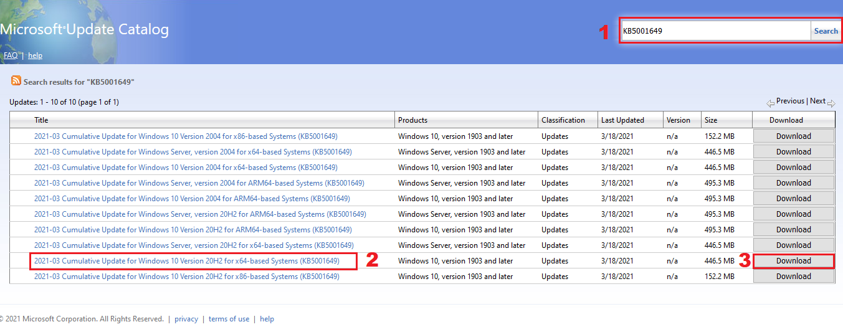Open the Windows Server version 2004 ARM64-based update link

tap(199, 183)
